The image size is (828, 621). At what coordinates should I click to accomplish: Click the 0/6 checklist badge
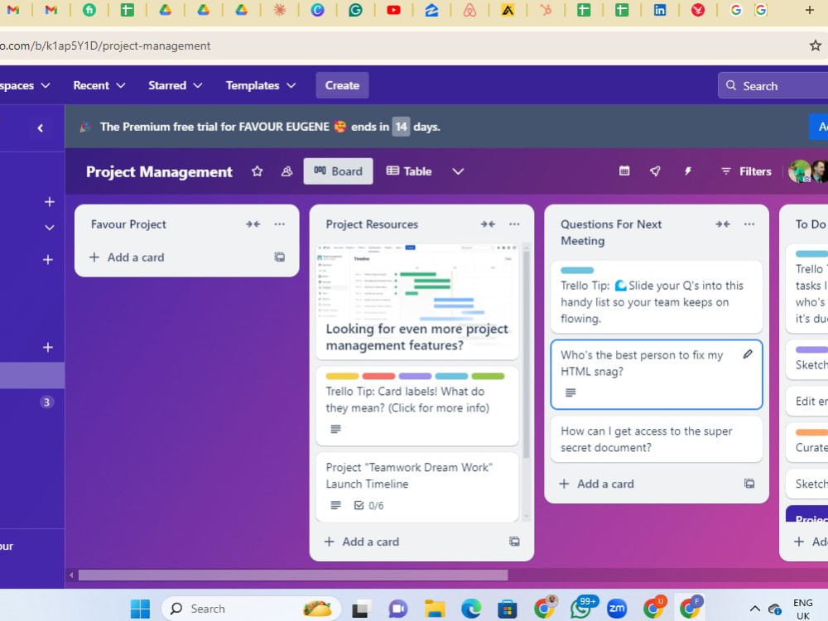(x=369, y=505)
